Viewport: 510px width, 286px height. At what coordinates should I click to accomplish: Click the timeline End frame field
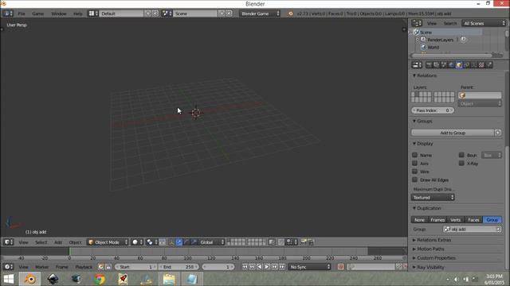[x=178, y=267]
